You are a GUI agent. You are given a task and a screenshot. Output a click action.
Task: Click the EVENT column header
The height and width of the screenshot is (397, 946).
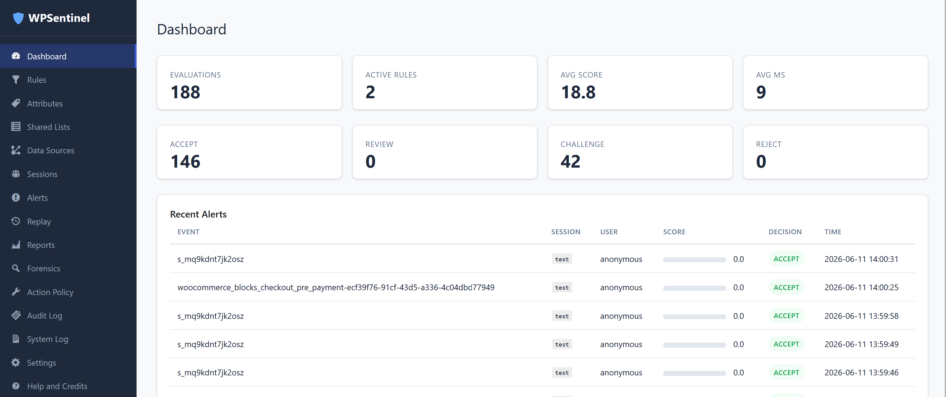pos(188,232)
